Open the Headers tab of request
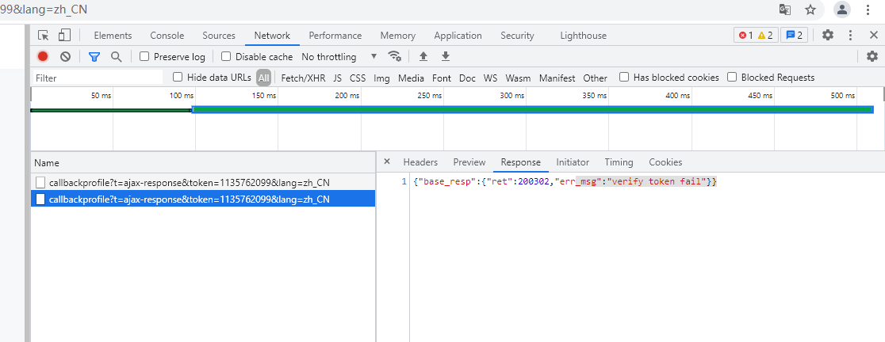The height and width of the screenshot is (342, 885). 420,162
